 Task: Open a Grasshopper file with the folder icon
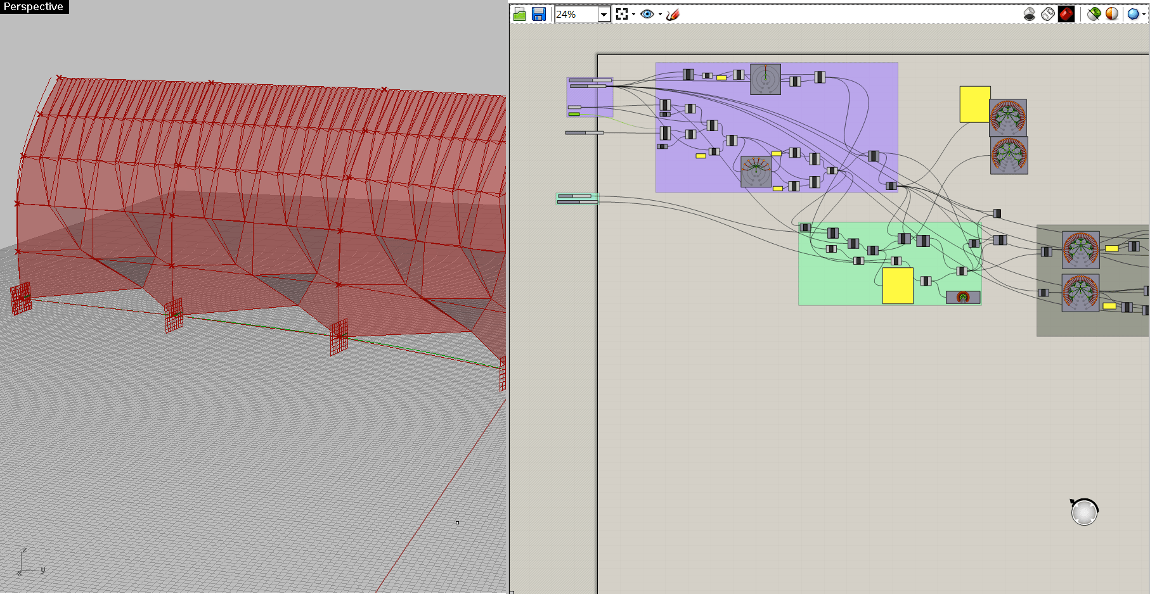pyautogui.click(x=520, y=14)
